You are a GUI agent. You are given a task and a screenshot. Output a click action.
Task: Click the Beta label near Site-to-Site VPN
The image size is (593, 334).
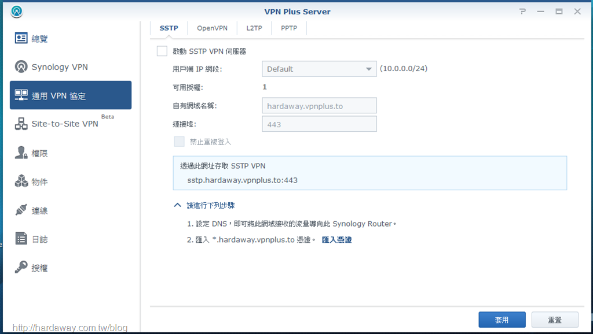click(x=107, y=117)
